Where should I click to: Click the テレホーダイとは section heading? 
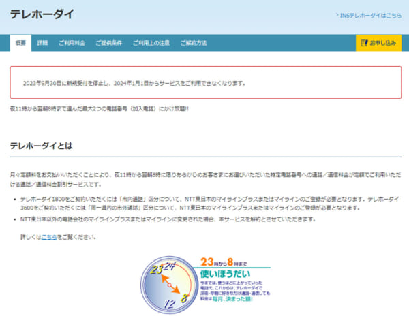click(x=41, y=146)
